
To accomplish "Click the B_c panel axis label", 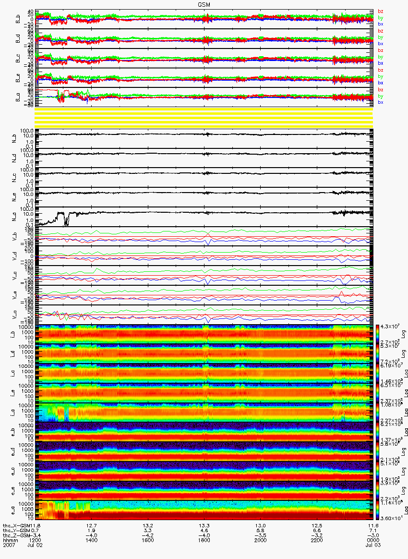I will (18, 59).
